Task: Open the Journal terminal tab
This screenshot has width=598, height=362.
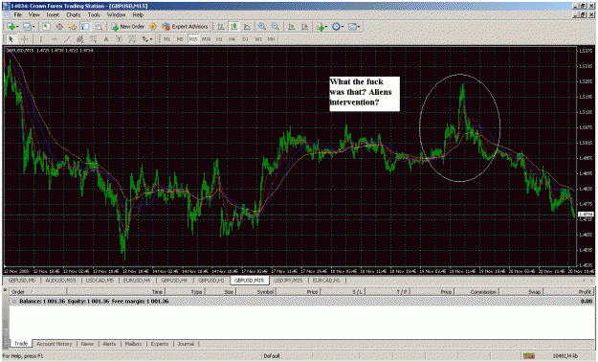Action: (x=186, y=344)
